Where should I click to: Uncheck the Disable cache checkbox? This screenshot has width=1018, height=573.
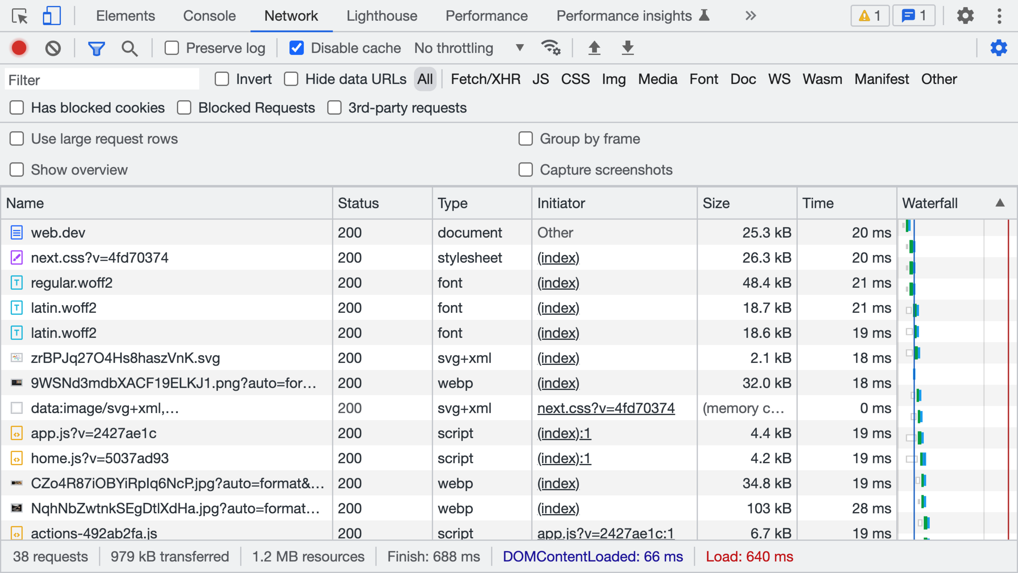coord(296,48)
